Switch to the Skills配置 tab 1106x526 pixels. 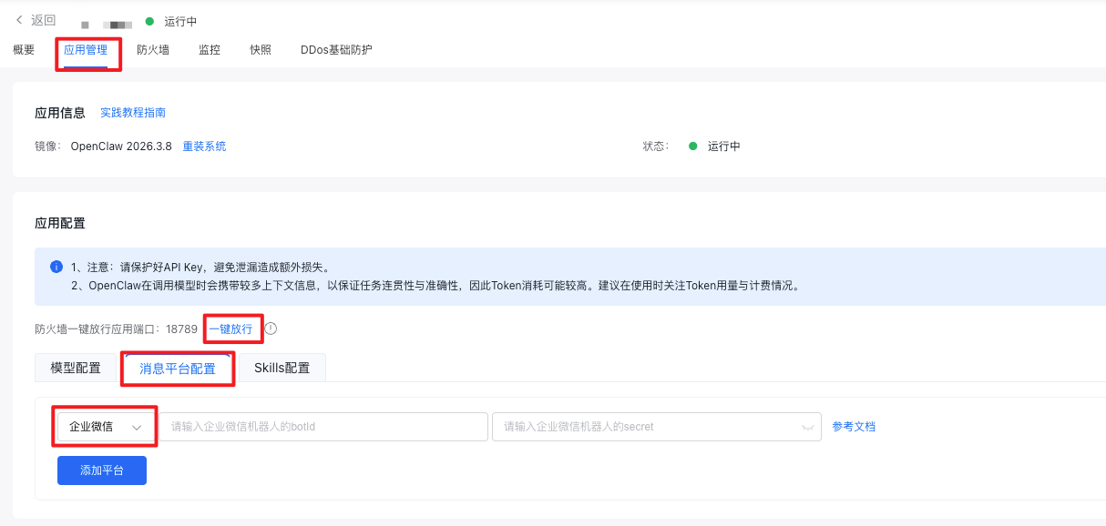point(282,368)
